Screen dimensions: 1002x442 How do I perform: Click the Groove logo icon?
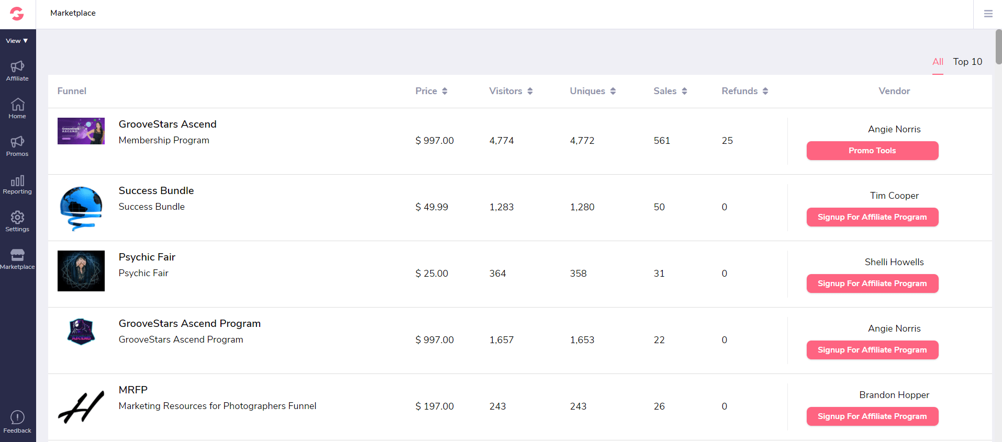(x=17, y=14)
